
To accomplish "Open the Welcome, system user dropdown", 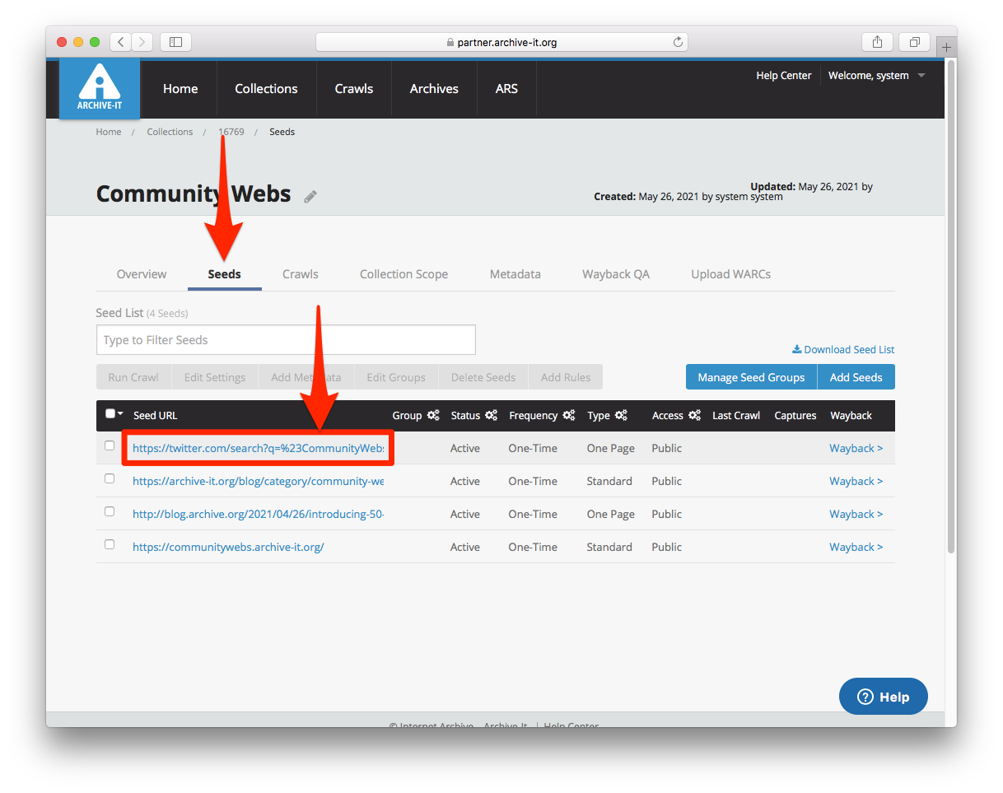I will (x=876, y=76).
